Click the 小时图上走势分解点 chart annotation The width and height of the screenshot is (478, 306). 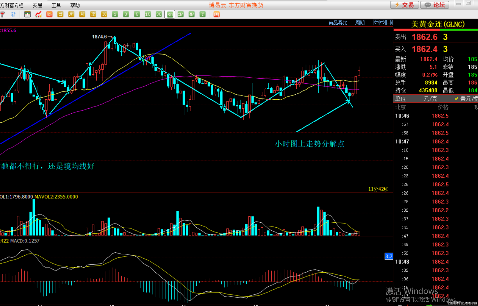coord(309,144)
